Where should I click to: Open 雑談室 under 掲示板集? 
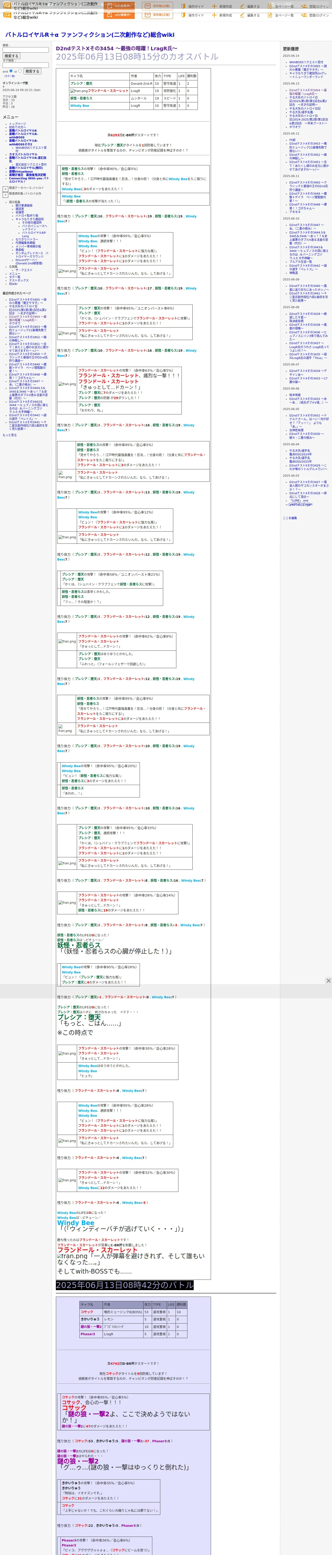tap(20, 209)
